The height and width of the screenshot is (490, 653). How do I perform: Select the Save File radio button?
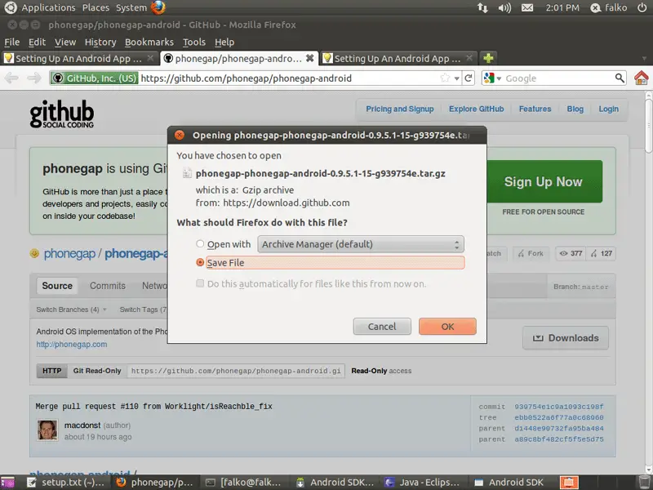200,262
